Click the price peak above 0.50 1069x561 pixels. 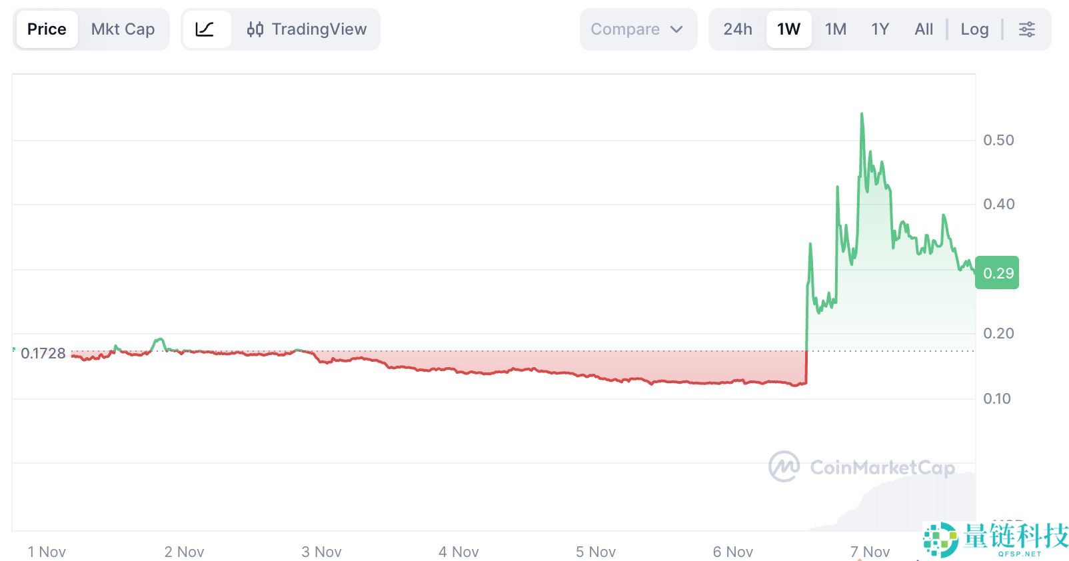coord(862,115)
